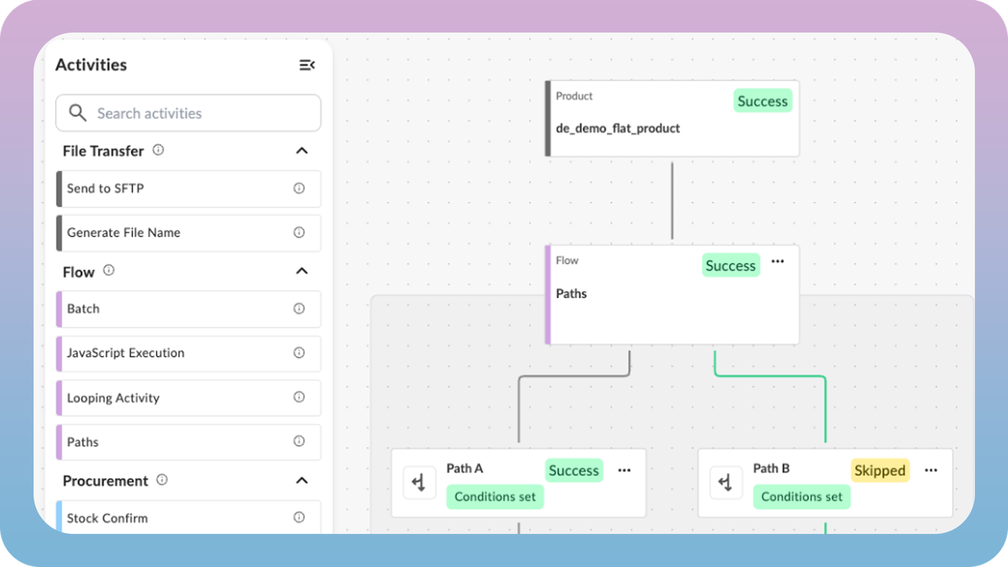Show info for JavaScript Execution

click(299, 353)
